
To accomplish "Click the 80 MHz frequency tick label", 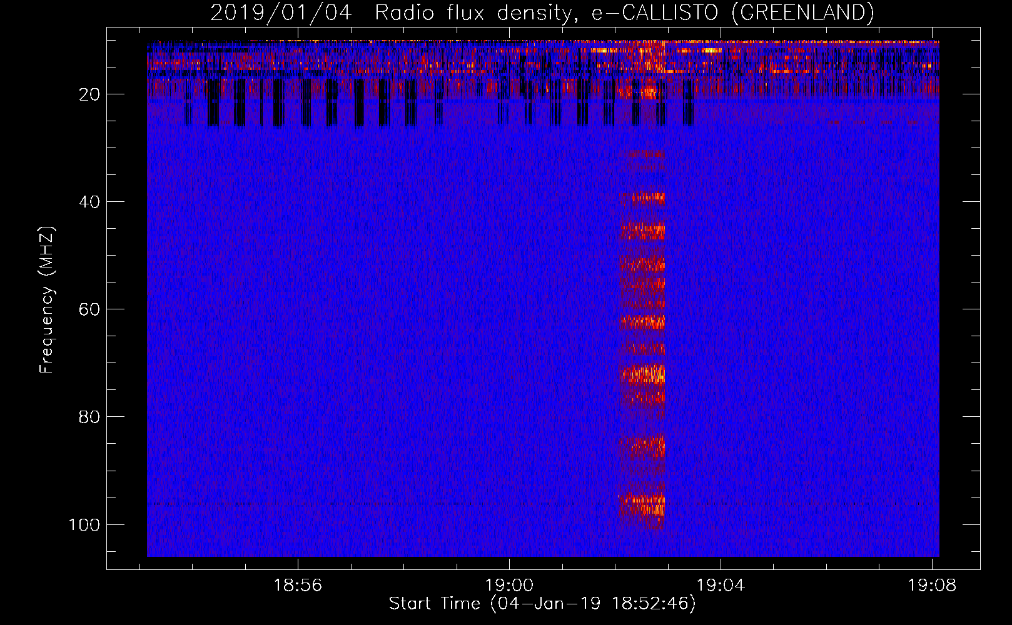I will pos(89,417).
